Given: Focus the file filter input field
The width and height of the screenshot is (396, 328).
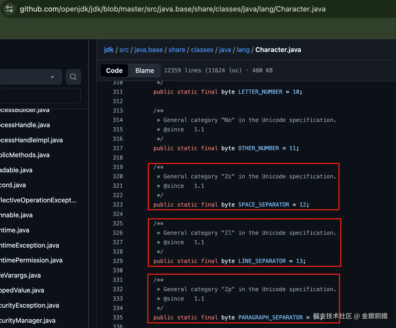Looking at the screenshot, I should coord(40,96).
